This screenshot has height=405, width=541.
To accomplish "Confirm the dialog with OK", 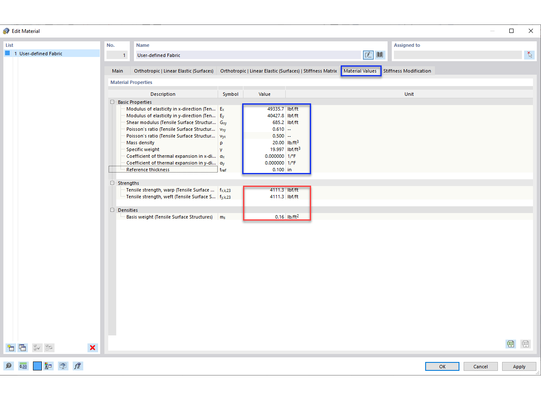I will [442, 367].
